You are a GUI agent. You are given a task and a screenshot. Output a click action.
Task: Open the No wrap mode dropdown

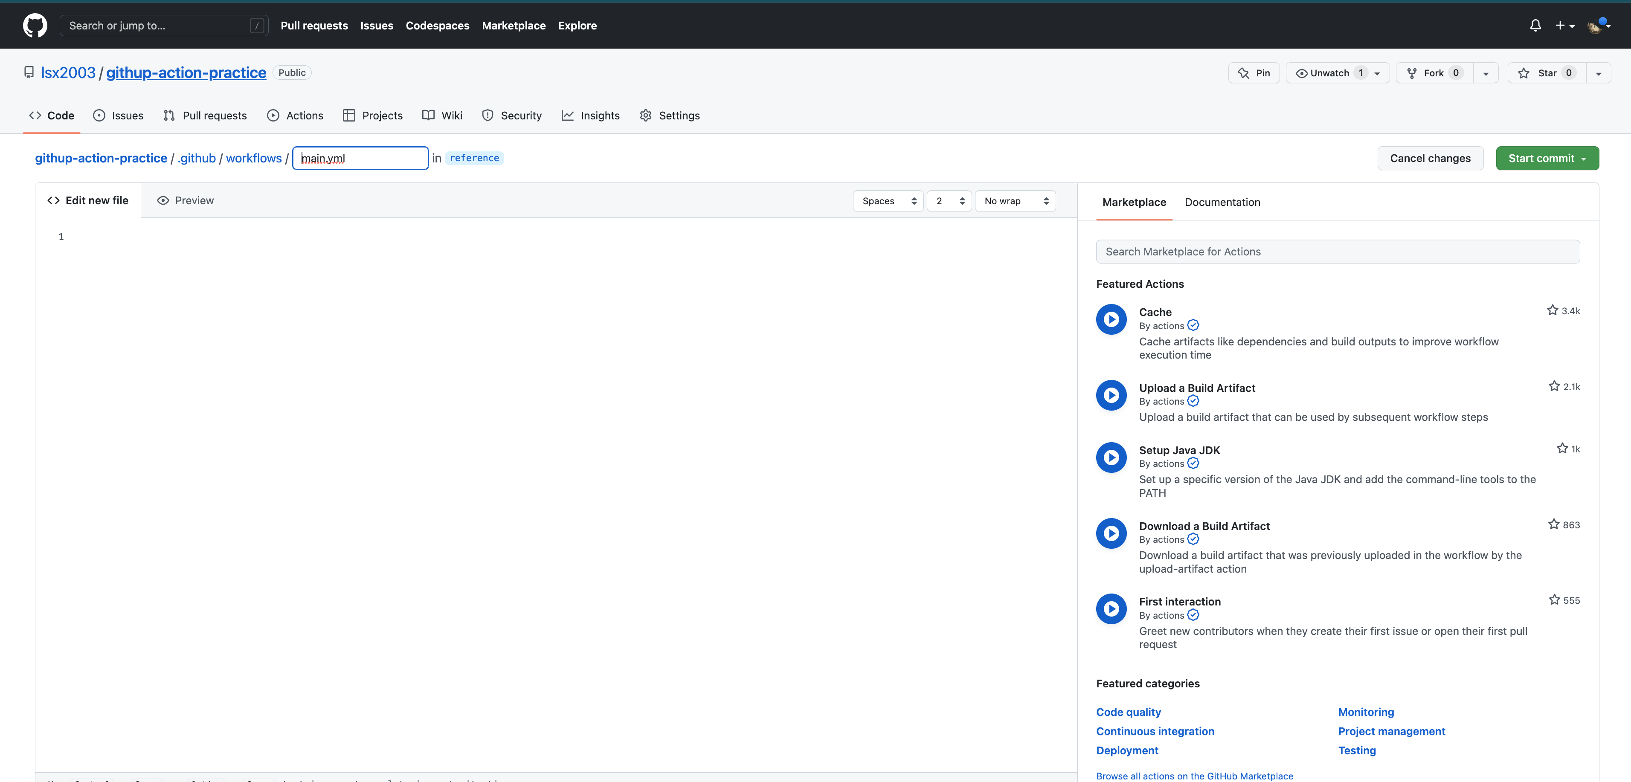tap(1015, 201)
